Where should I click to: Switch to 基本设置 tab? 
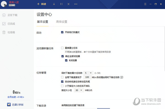[x=43, y=22]
